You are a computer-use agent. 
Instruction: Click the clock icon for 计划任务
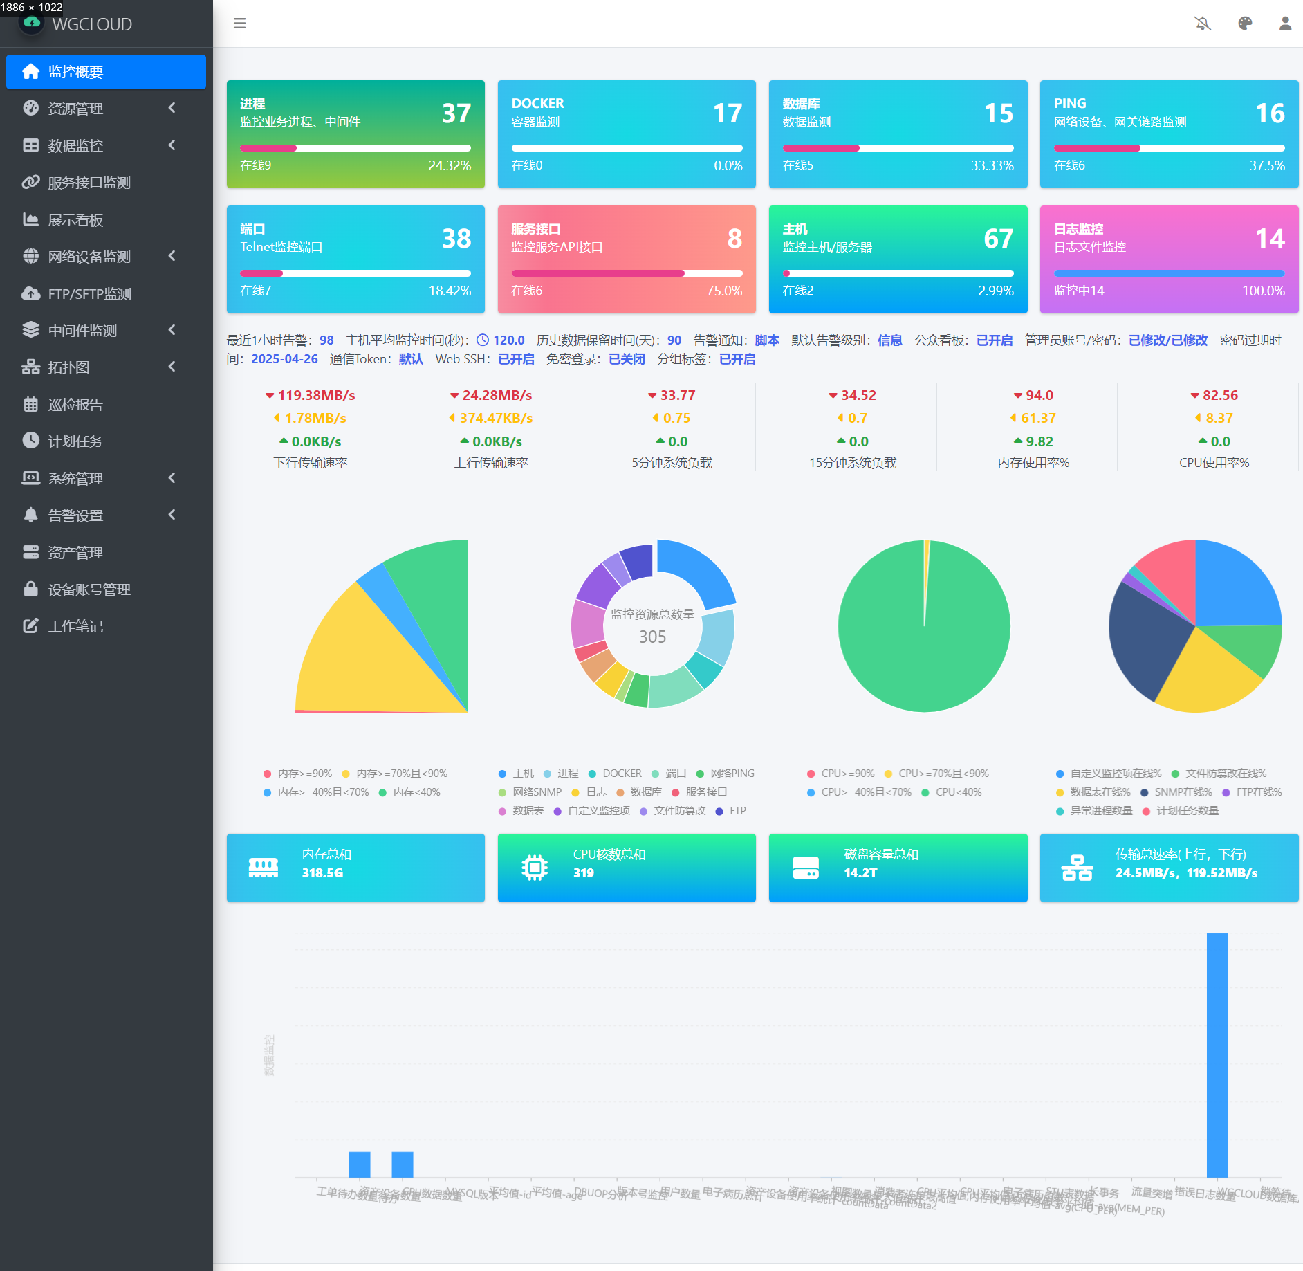point(30,441)
